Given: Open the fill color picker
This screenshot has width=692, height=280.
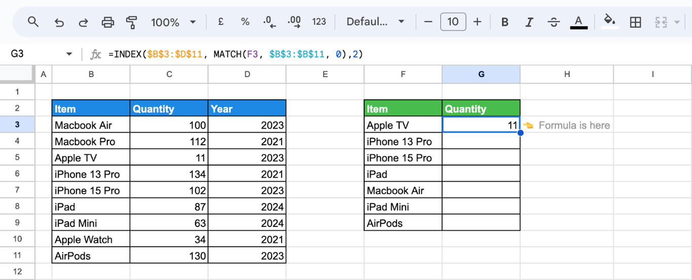Looking at the screenshot, I should point(610,22).
